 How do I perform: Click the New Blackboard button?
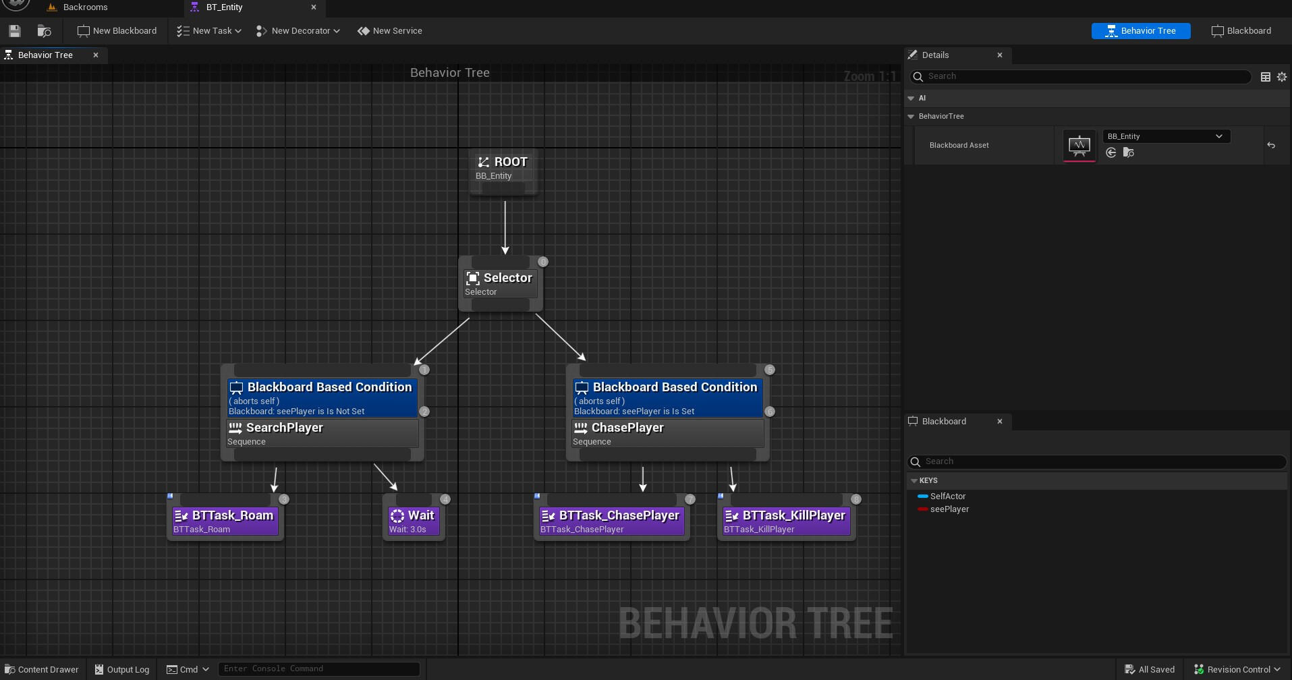pos(117,31)
